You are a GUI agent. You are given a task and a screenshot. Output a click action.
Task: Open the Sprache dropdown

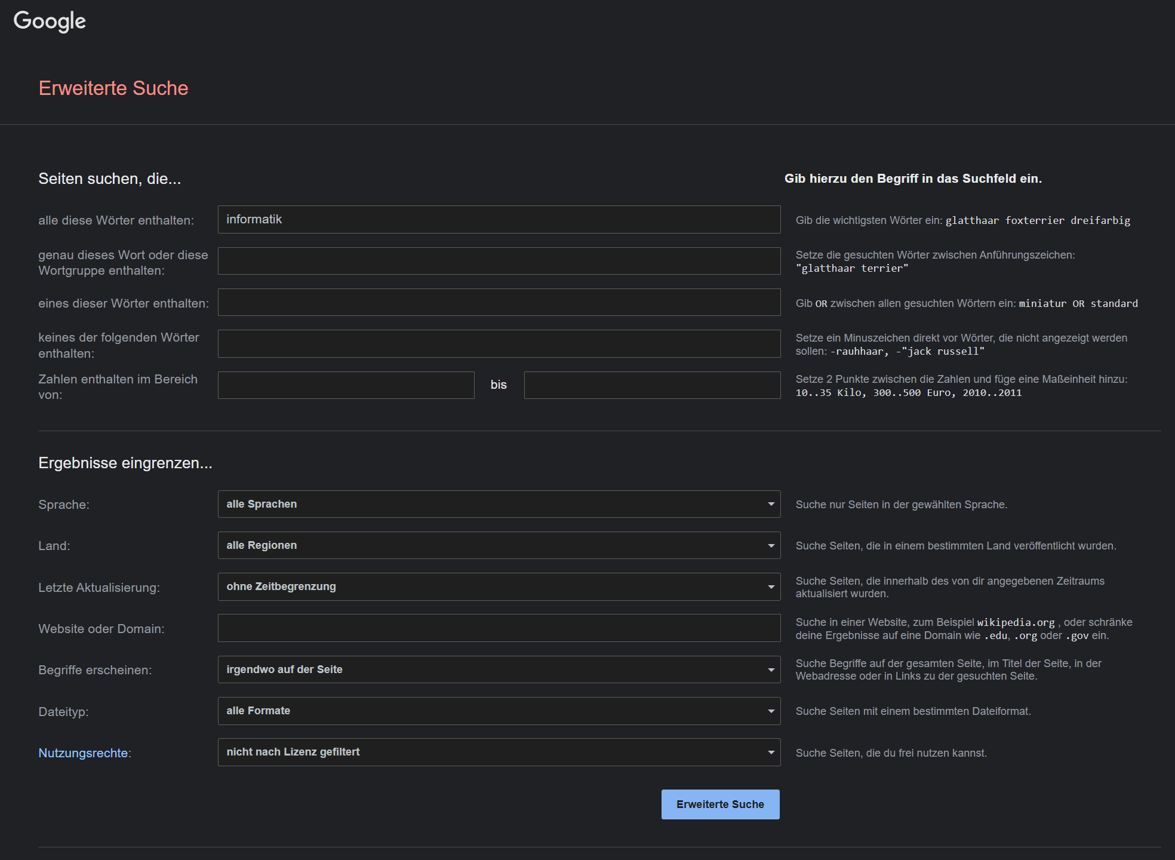[x=499, y=504]
